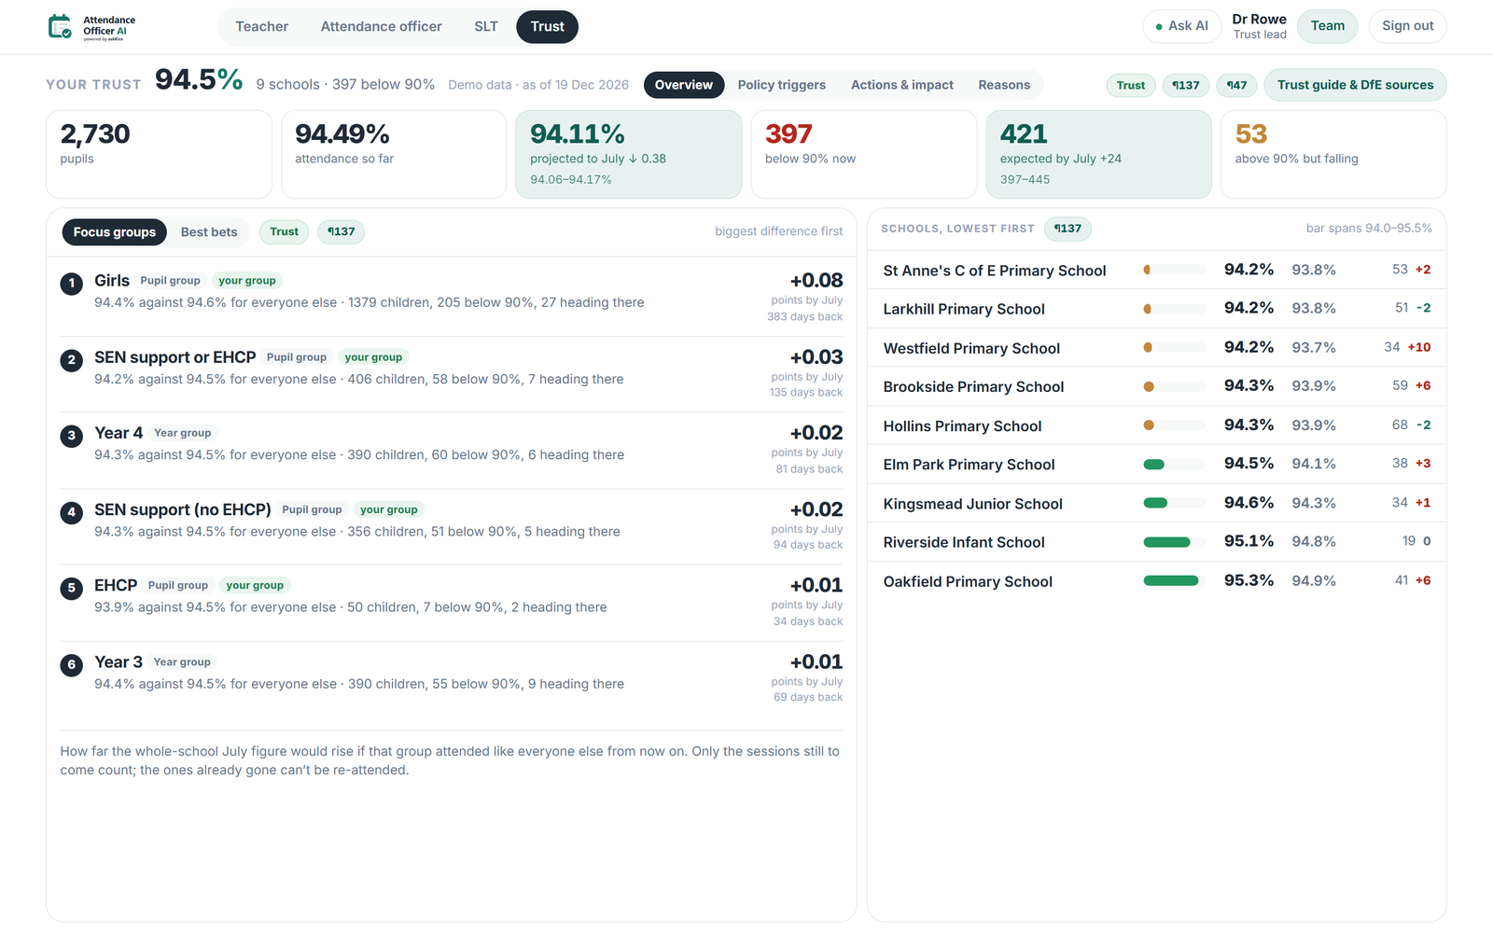
Task: Open St Anne's C of E Primary School
Action: click(1157, 270)
